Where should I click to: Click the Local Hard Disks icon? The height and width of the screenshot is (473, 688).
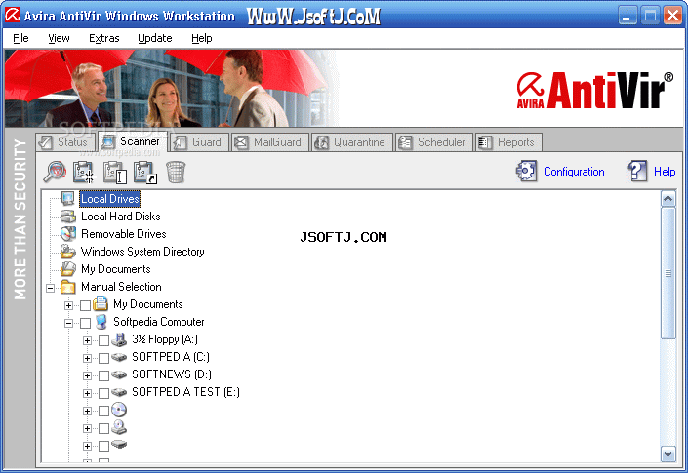(68, 217)
